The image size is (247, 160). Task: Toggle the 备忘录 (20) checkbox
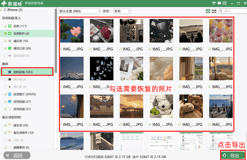tap(5, 125)
